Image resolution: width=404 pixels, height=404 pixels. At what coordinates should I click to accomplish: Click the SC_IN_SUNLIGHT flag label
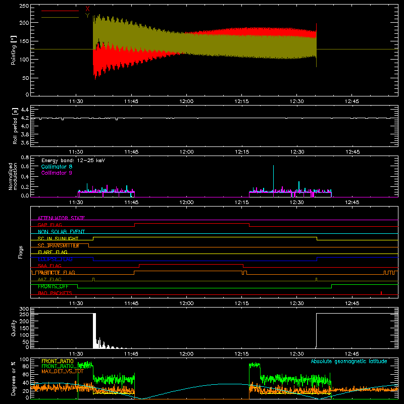pyautogui.click(x=58, y=238)
